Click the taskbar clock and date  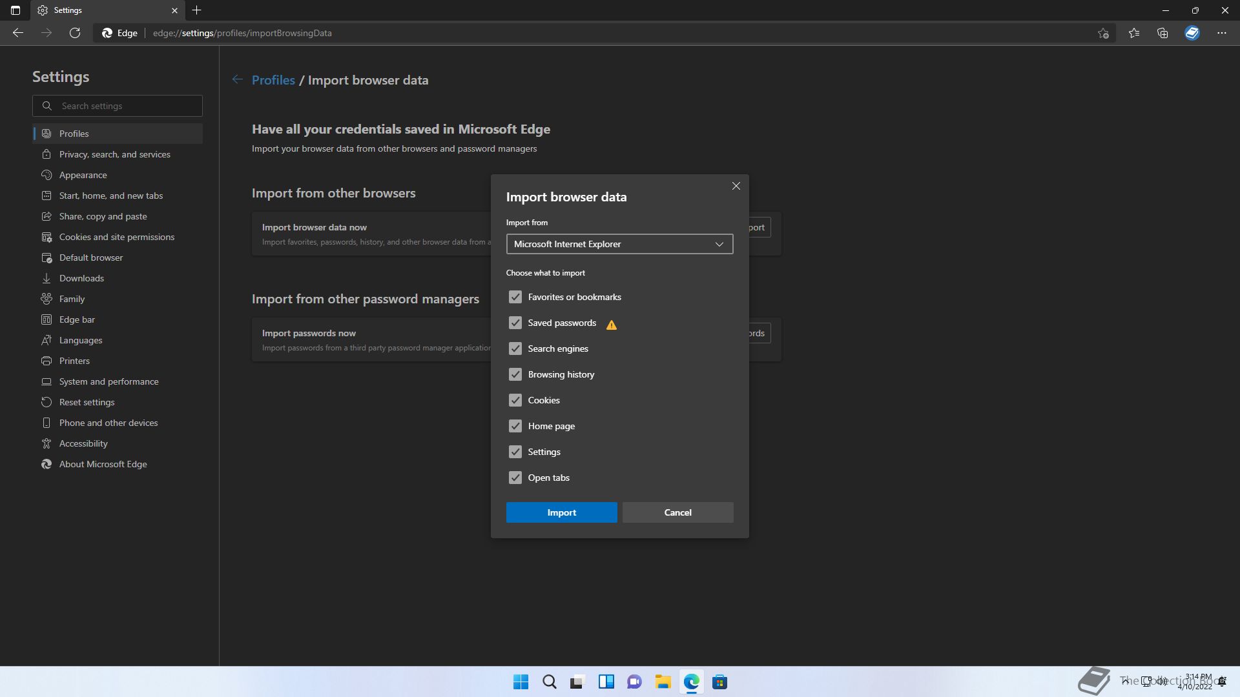1195,682
